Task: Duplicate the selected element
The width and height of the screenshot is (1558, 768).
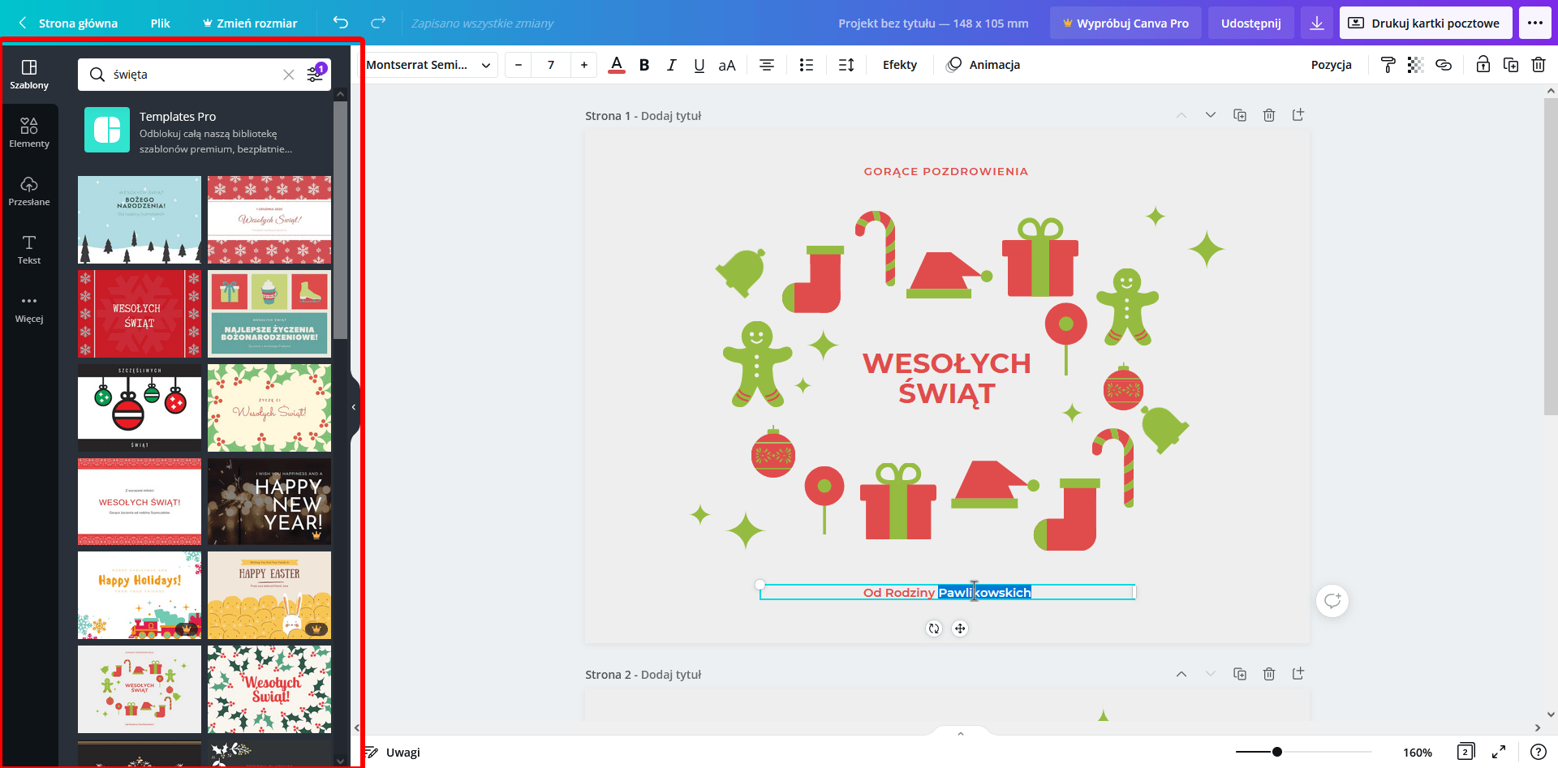Action: coord(1511,65)
